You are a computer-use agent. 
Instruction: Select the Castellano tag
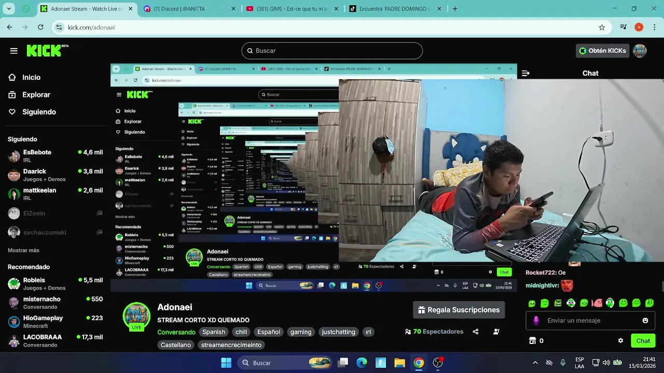176,345
